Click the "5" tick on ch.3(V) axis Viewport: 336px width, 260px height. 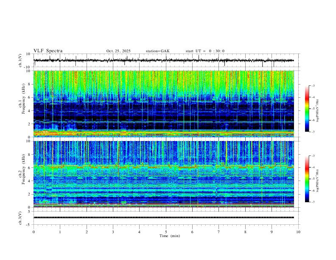click(x=30, y=212)
